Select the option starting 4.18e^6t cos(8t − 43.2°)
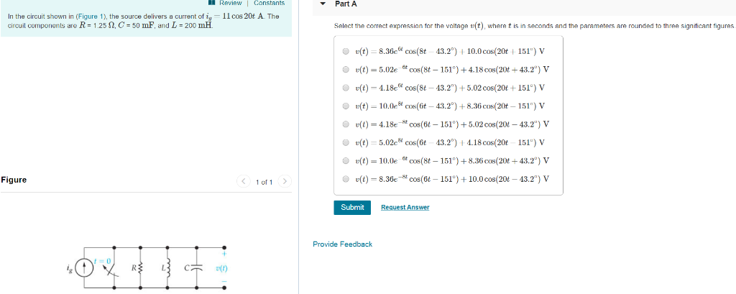The image size is (736, 294). click(x=346, y=88)
